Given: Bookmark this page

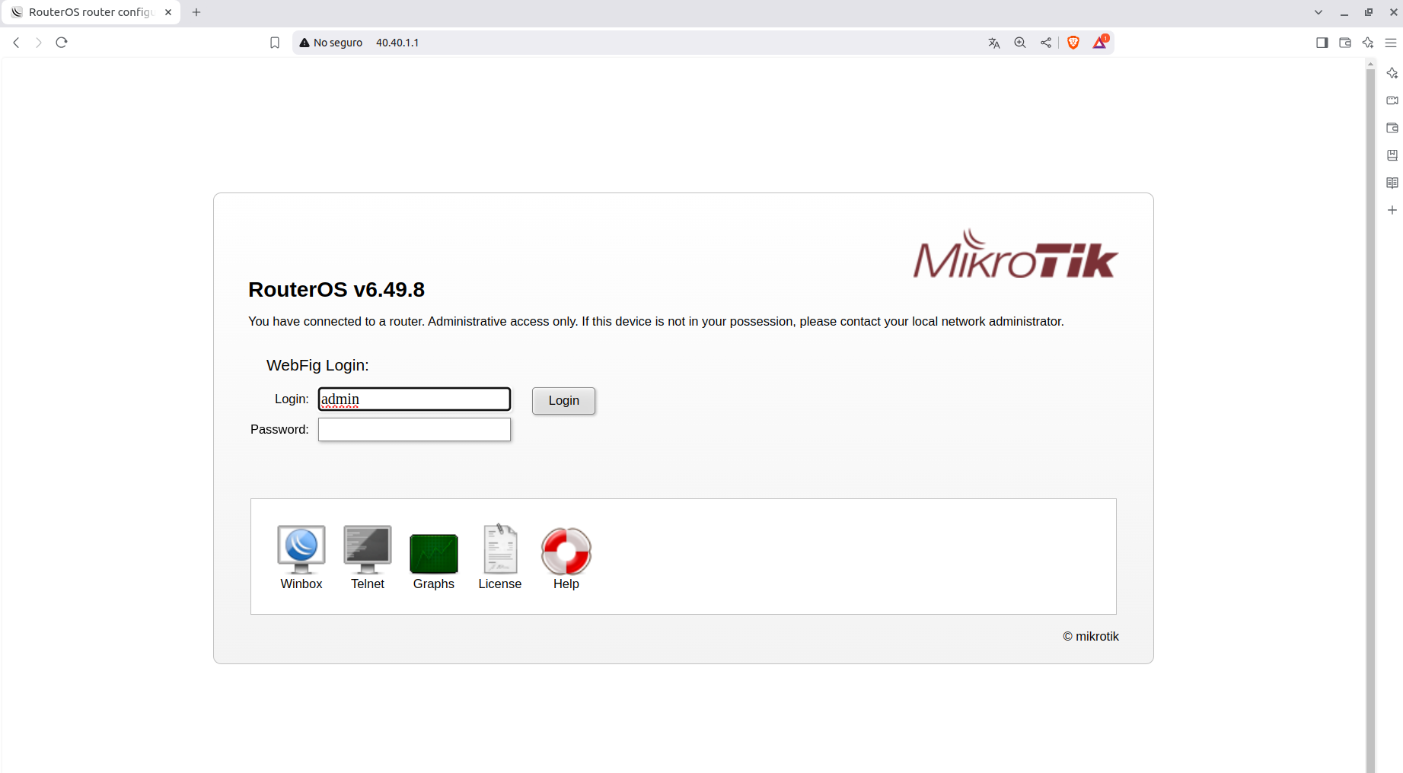Looking at the screenshot, I should pos(275,43).
